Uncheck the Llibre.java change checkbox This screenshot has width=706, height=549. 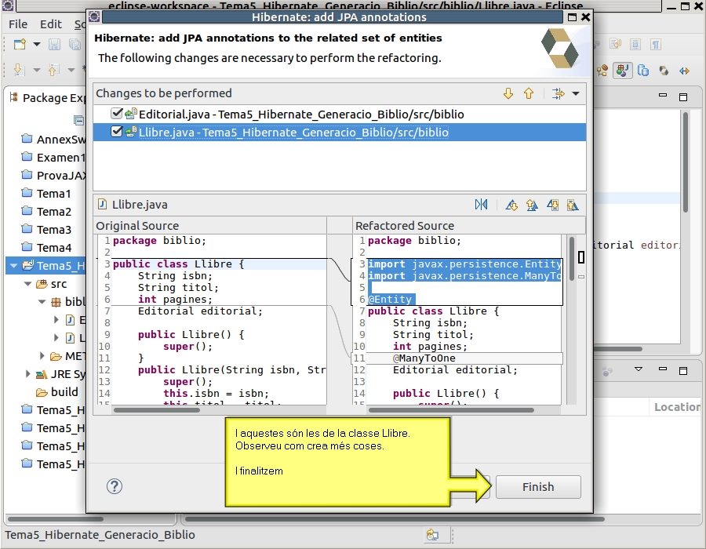pyautogui.click(x=117, y=132)
